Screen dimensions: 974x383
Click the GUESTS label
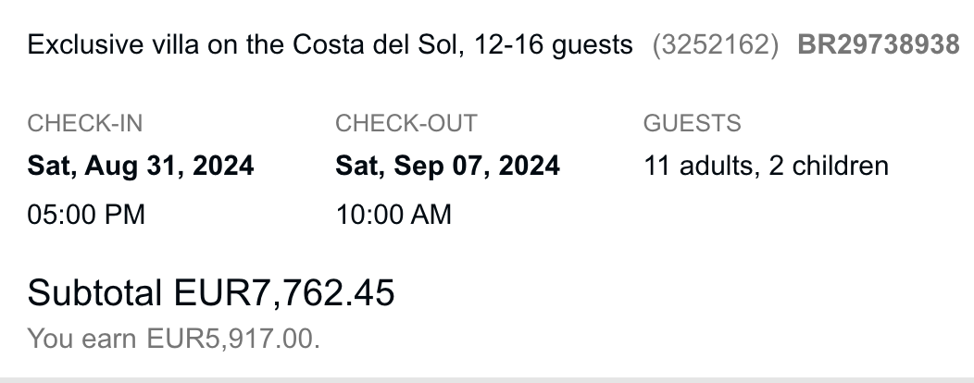[x=692, y=123]
